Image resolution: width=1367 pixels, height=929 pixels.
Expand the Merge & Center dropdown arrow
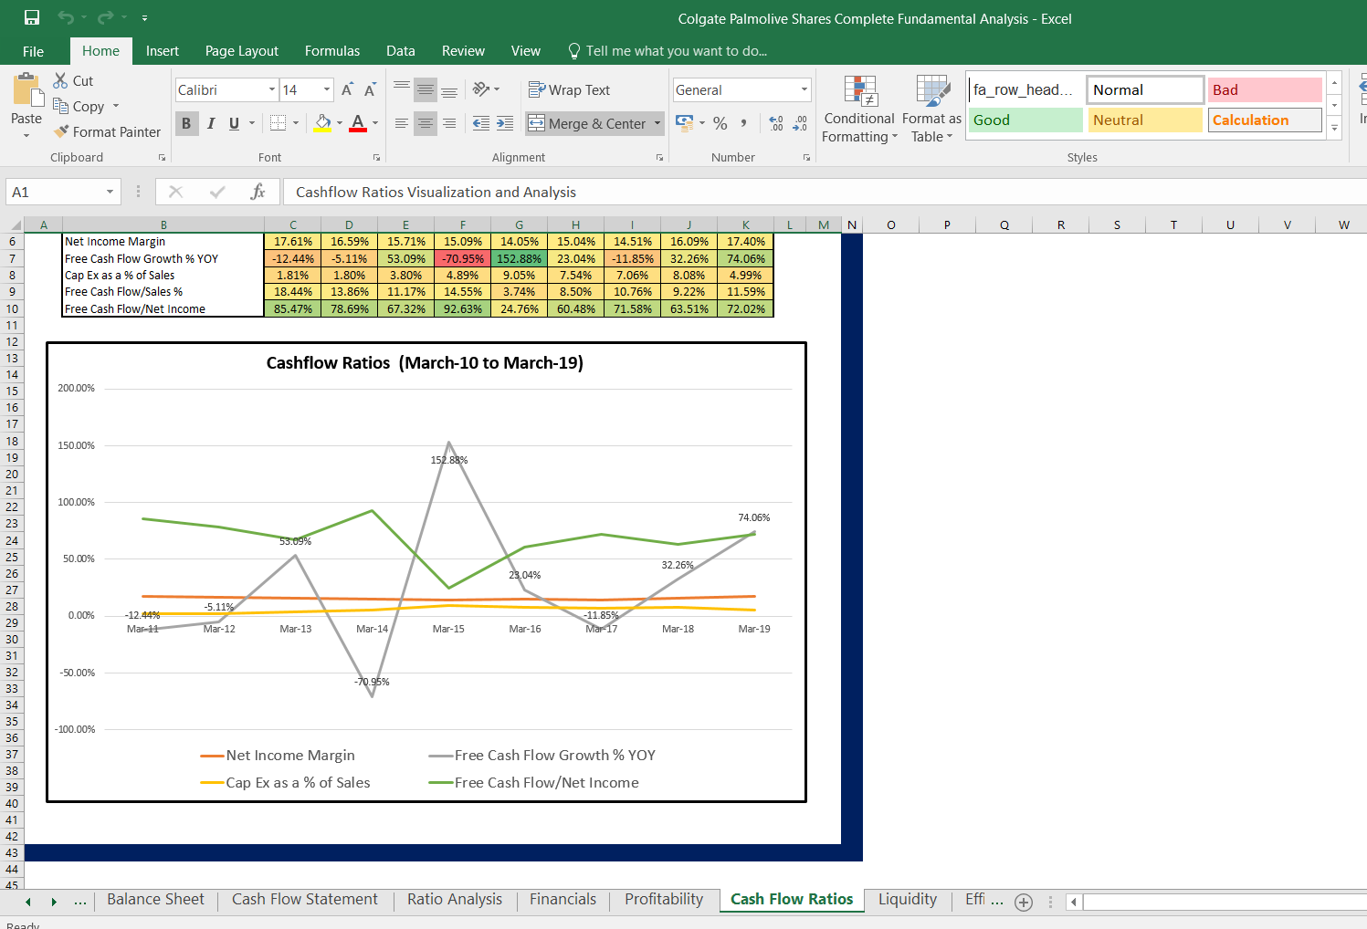657,123
